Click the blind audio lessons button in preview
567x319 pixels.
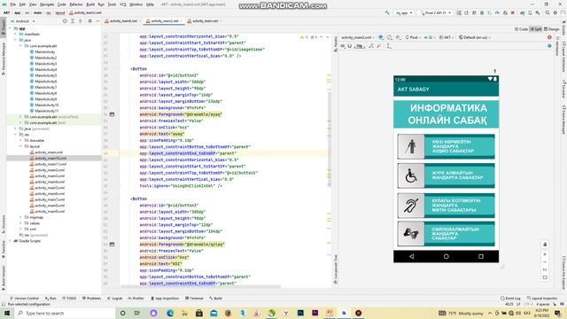(x=447, y=146)
